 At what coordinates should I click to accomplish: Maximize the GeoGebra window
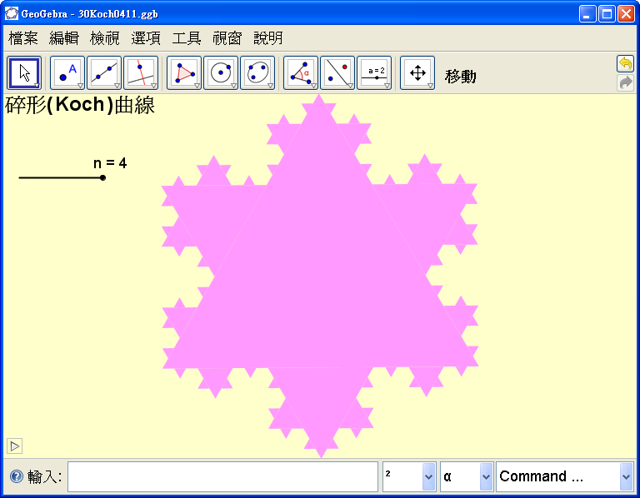[x=607, y=14]
